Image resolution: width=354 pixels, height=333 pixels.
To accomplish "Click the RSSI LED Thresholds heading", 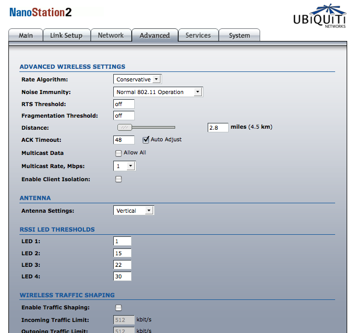I will pyautogui.click(x=57, y=230).
